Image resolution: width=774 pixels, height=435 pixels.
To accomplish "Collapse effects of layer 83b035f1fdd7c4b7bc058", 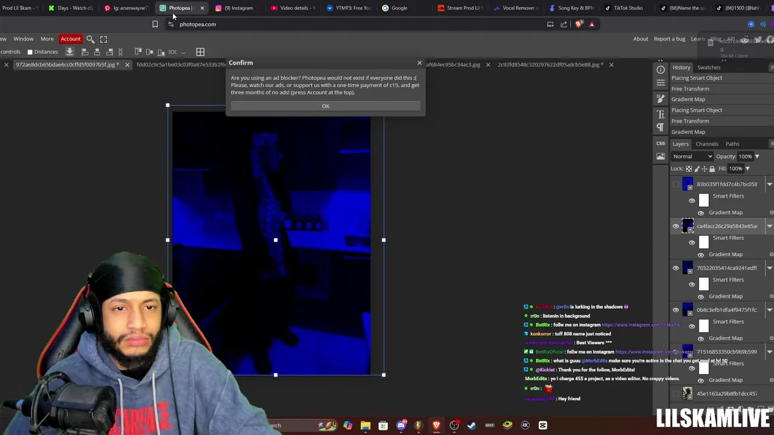I will pyautogui.click(x=770, y=184).
